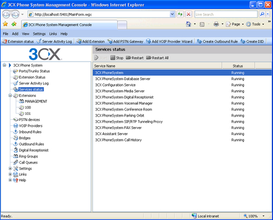
Task: Click the Status column header
Action: click(x=238, y=66)
